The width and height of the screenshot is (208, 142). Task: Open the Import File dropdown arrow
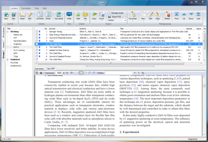click(x=85, y=21)
